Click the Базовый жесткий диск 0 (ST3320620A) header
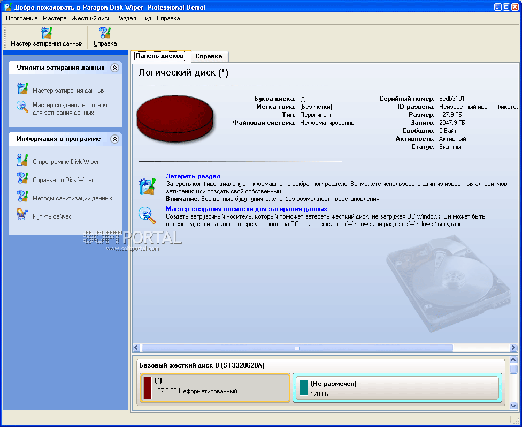 [x=202, y=365]
